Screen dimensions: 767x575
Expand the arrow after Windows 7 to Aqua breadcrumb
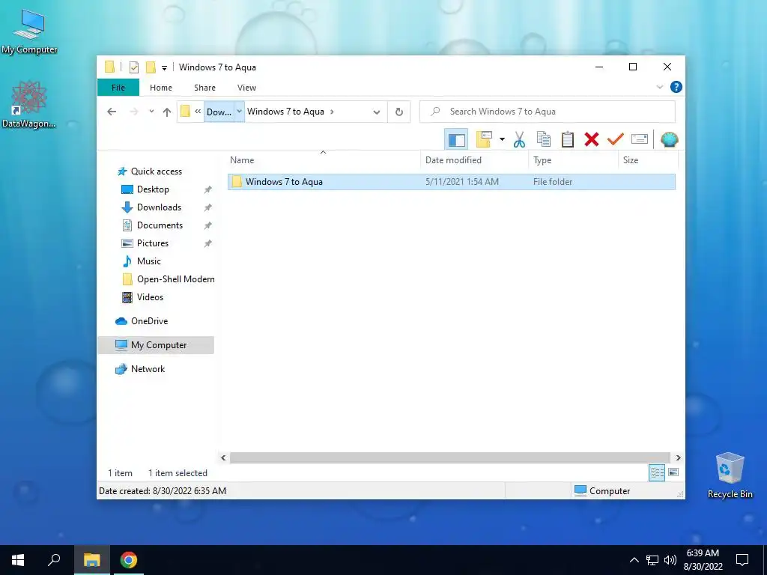tap(332, 112)
